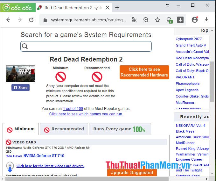Click the horizontal scroll right arrow
The height and width of the screenshot is (181, 216).
point(207,179)
